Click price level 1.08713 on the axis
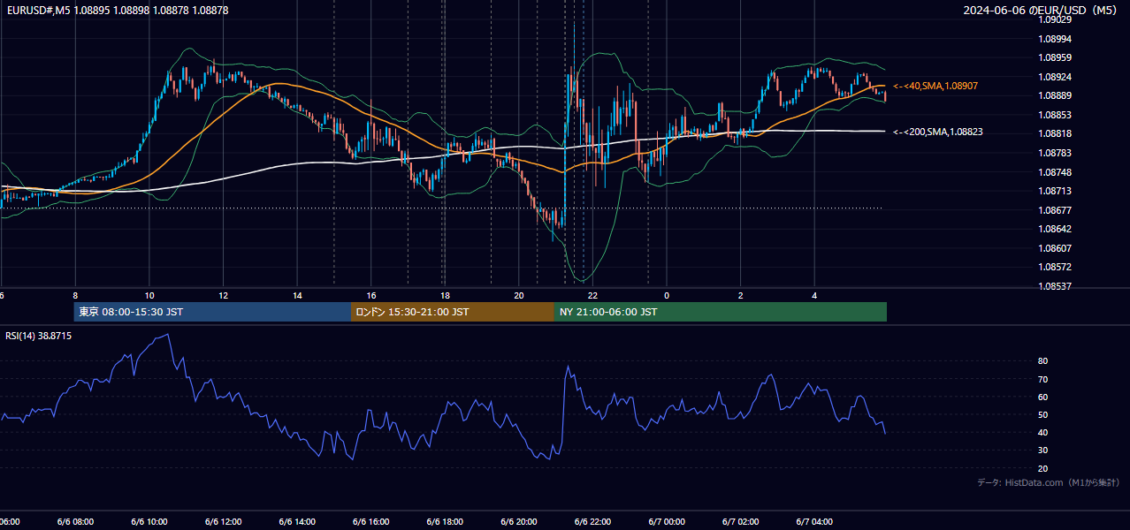Image resolution: width=1130 pixels, height=530 pixels. coord(1057,191)
